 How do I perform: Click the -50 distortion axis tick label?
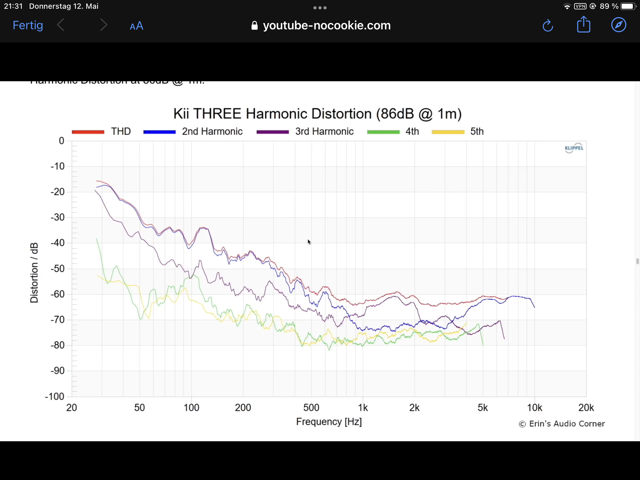(x=57, y=269)
